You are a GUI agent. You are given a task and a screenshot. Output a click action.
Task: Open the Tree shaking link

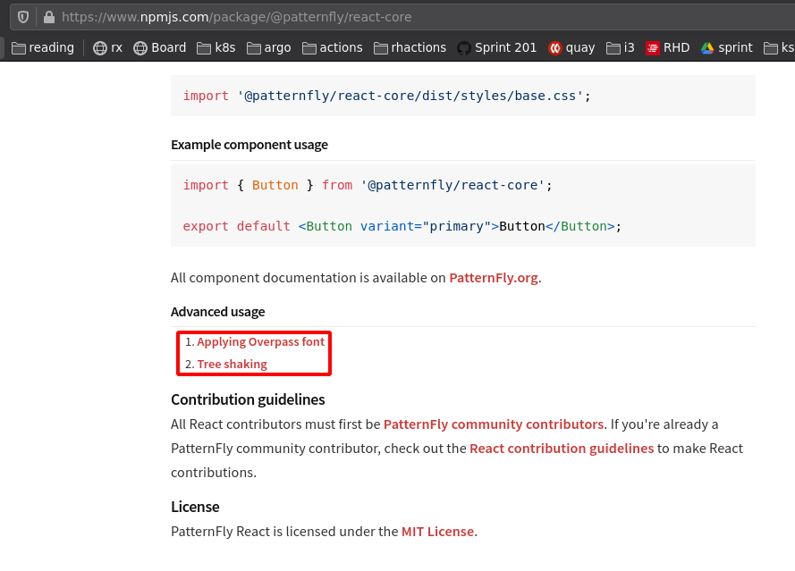(232, 365)
